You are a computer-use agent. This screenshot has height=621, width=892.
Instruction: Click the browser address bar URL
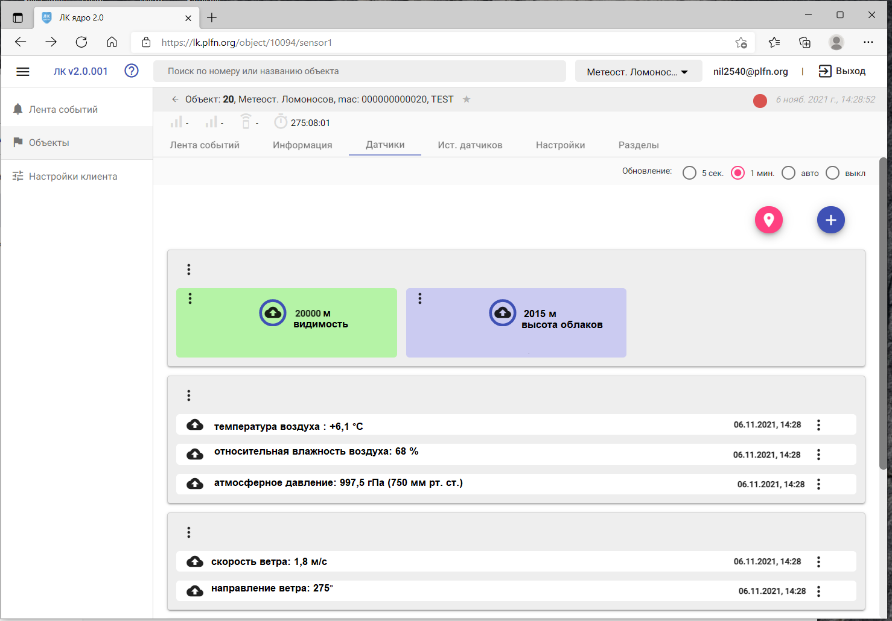pyautogui.click(x=247, y=43)
